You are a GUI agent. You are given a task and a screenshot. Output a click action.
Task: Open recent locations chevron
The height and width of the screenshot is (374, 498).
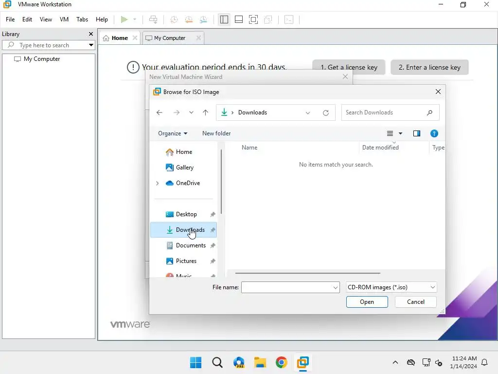coord(191,112)
